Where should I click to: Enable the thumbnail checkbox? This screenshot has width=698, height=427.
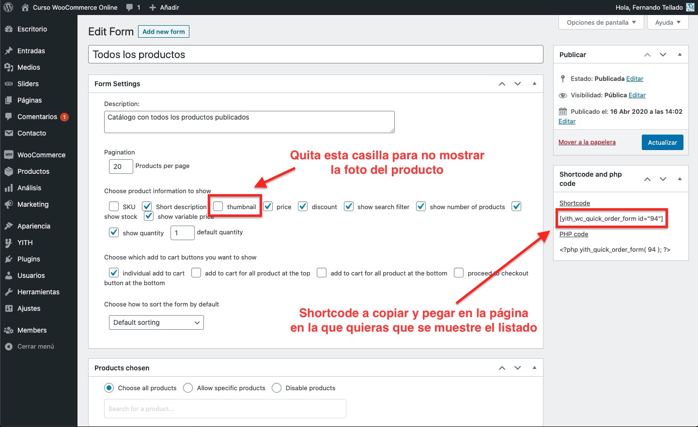(x=218, y=206)
